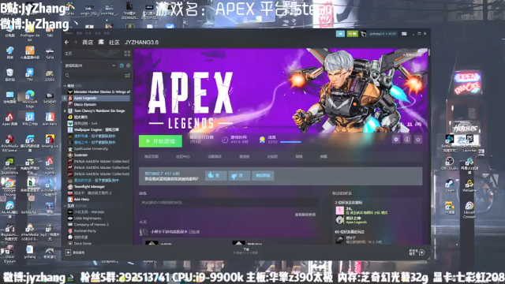Open the points shop sub-tab
The height and width of the screenshot is (284, 505).
(x=214, y=156)
